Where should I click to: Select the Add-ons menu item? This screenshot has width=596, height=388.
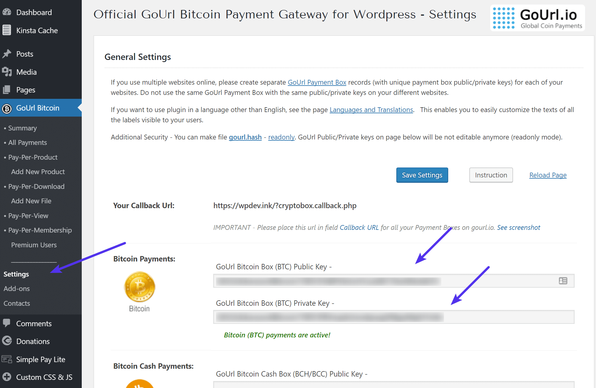click(x=17, y=288)
